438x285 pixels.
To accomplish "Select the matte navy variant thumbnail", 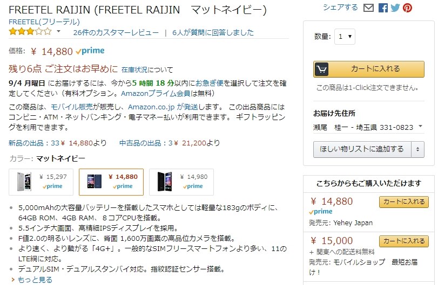I will [x=111, y=182].
